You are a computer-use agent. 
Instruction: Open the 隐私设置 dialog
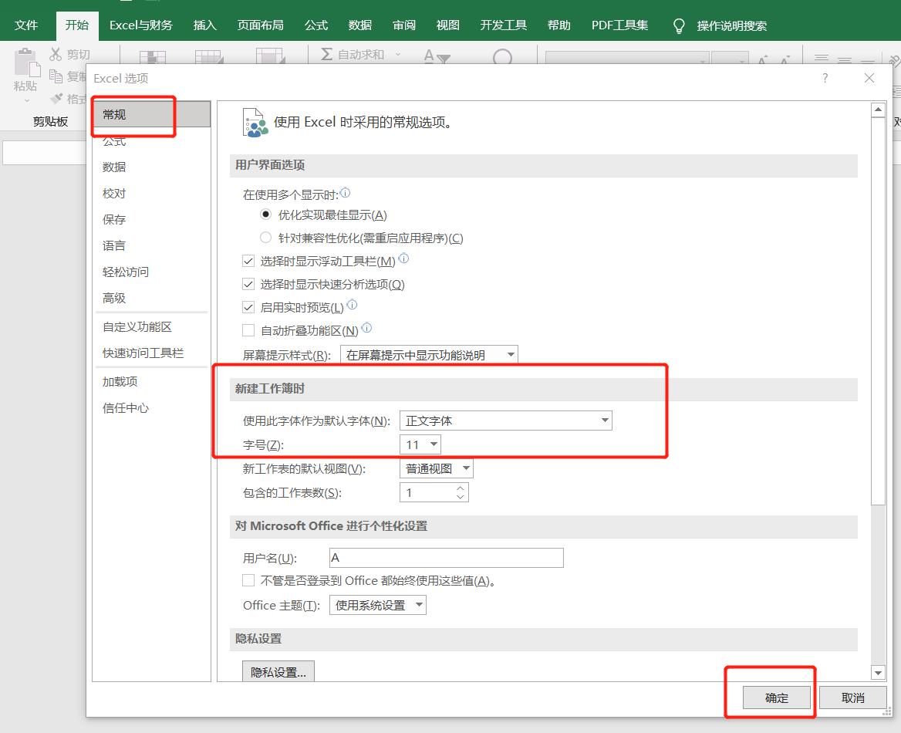pos(278,671)
